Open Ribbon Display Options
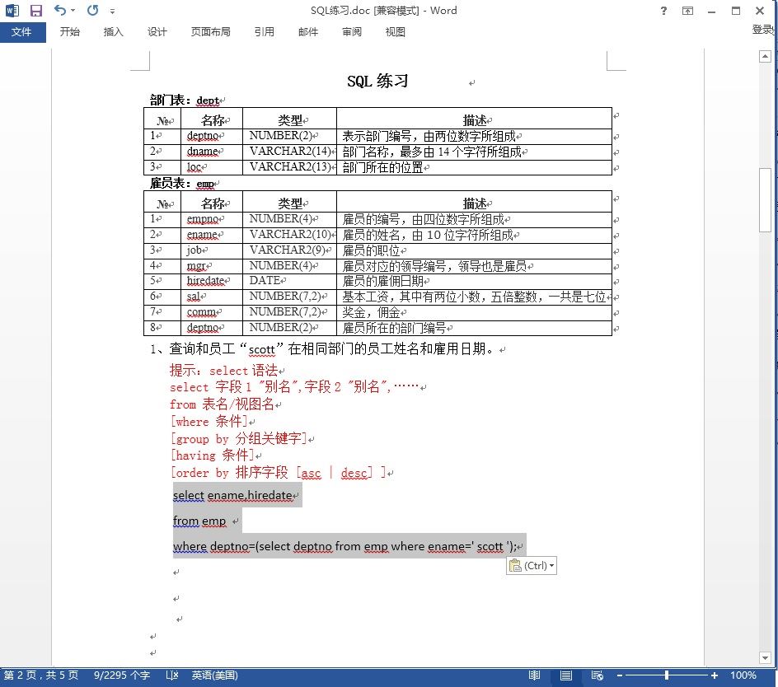The width and height of the screenshot is (778, 687). pos(687,11)
